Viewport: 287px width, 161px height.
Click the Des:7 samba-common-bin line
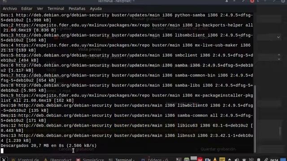click(126, 78)
